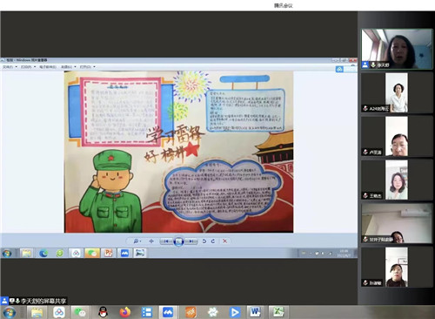Open Word from the taskbar
This screenshot has height=319, width=435.
click(256, 312)
